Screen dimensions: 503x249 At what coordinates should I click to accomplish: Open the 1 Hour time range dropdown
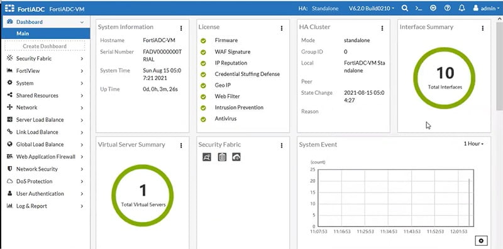coord(473,144)
